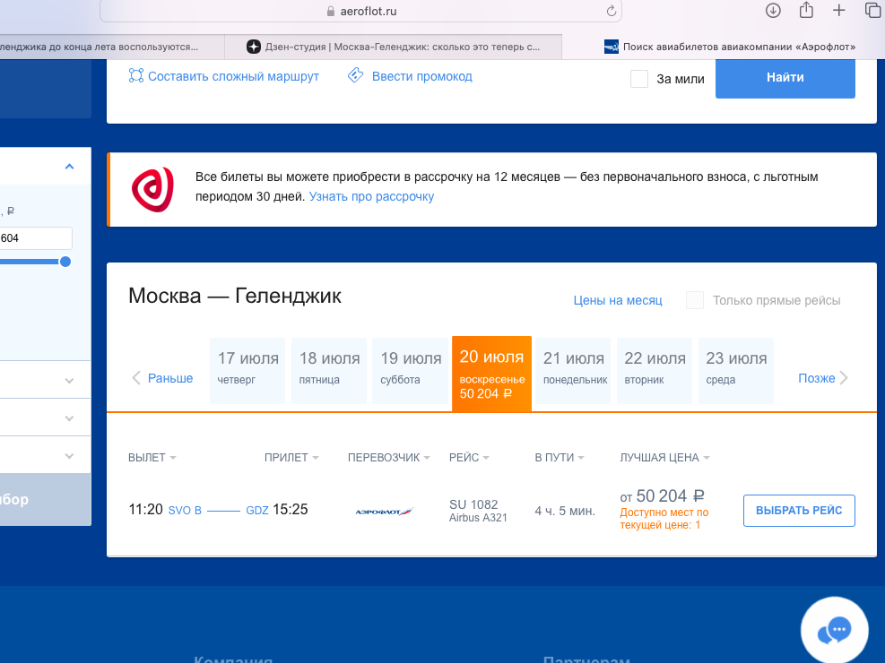Click the Dzen tab favicon
This screenshot has height=663, width=885.
point(254,47)
